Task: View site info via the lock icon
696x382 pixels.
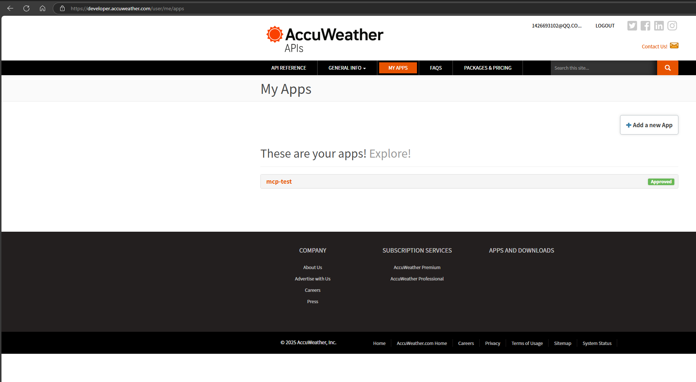Action: (62, 8)
